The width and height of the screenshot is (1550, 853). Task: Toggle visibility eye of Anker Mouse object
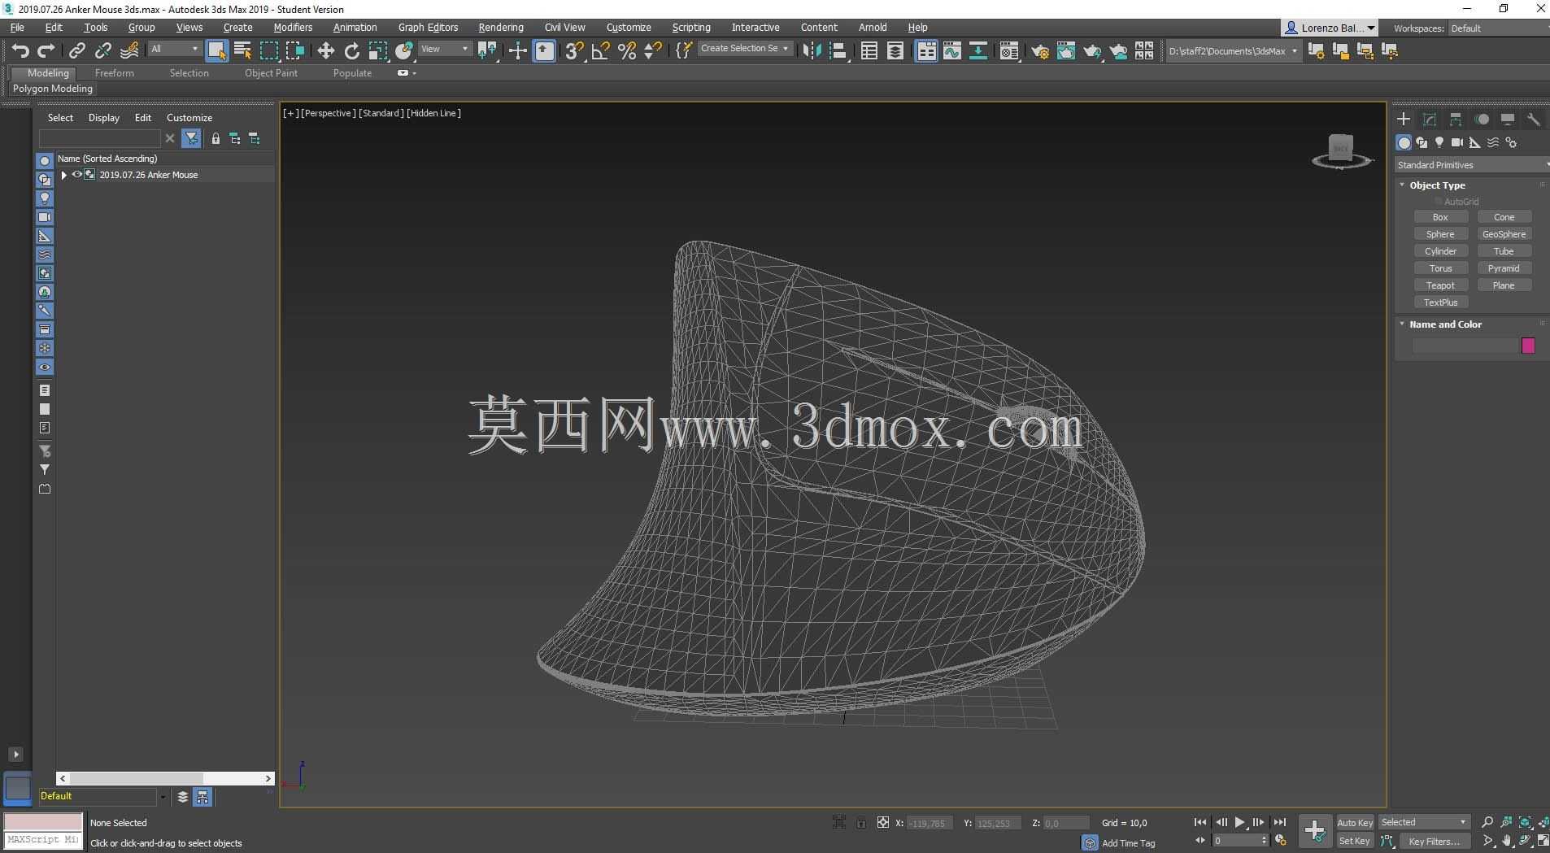77,174
